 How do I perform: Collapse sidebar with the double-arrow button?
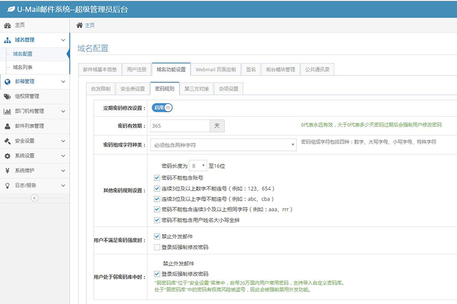tap(34, 198)
